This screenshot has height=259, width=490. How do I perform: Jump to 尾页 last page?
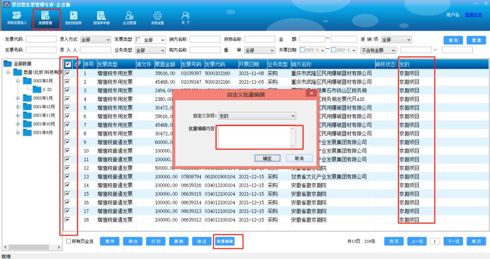476,241
